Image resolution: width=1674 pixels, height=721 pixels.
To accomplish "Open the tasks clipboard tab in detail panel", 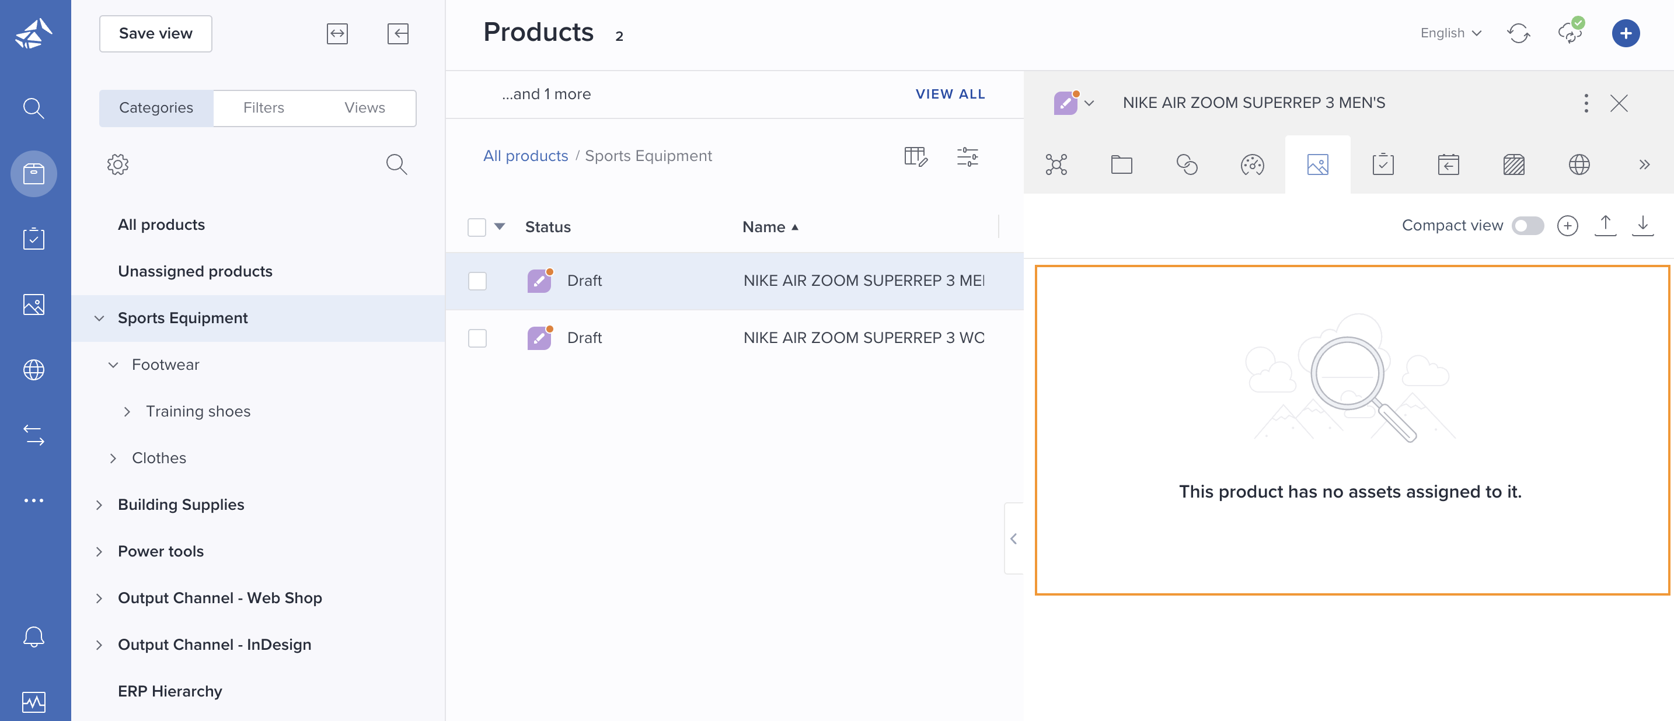I will pos(1383,165).
